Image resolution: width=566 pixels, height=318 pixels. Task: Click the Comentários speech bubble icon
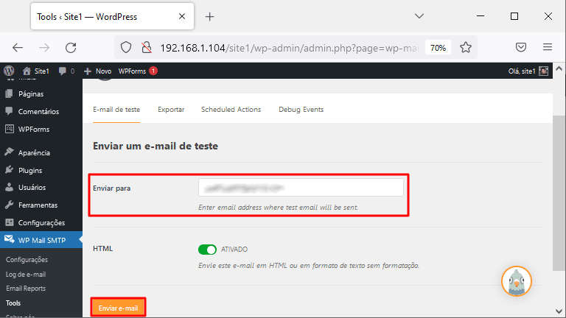10,111
